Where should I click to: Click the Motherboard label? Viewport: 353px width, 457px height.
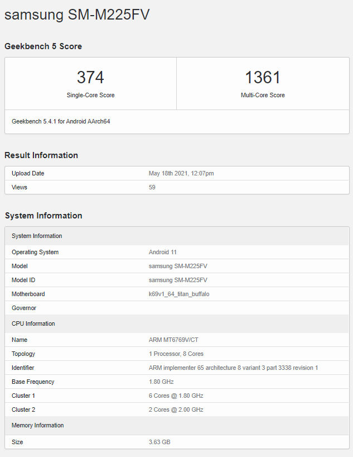[x=28, y=294]
